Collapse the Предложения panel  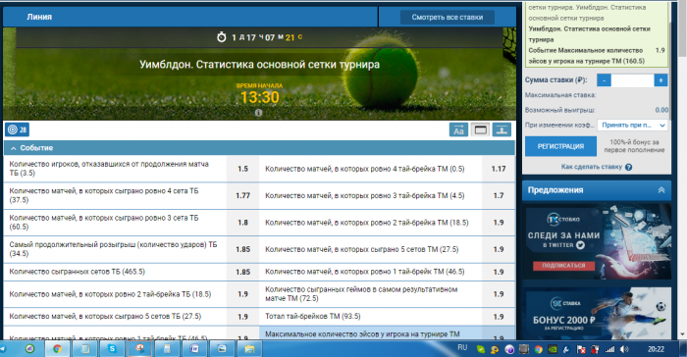pyautogui.click(x=661, y=190)
